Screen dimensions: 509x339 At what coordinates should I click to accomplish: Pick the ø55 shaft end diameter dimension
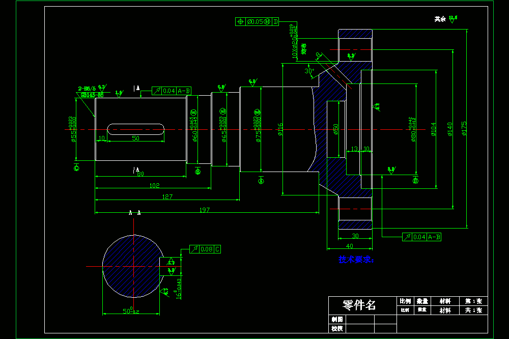(x=73, y=129)
